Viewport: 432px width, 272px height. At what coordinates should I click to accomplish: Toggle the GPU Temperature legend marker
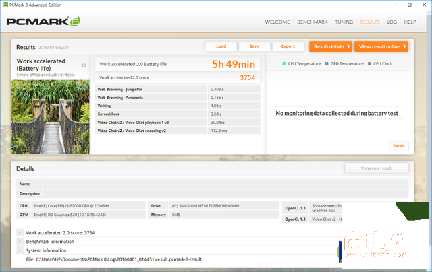click(x=325, y=63)
